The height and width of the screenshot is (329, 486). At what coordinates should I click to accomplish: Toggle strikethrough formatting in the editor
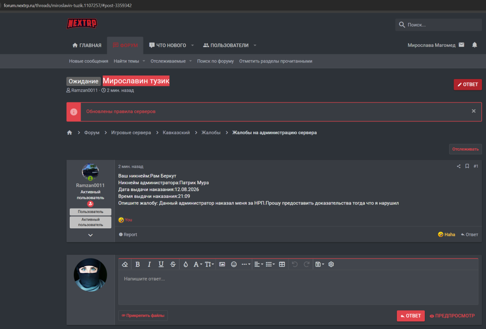point(173,264)
